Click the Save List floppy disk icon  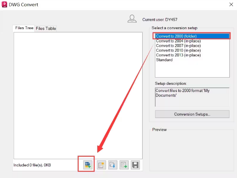135,165
